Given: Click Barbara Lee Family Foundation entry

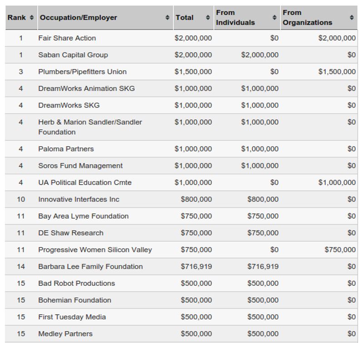Looking at the screenshot, I should pyautogui.click(x=90, y=267).
